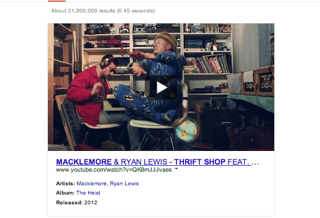
Task: Select the red-underlined active search tab
Action: click(x=57, y=1)
